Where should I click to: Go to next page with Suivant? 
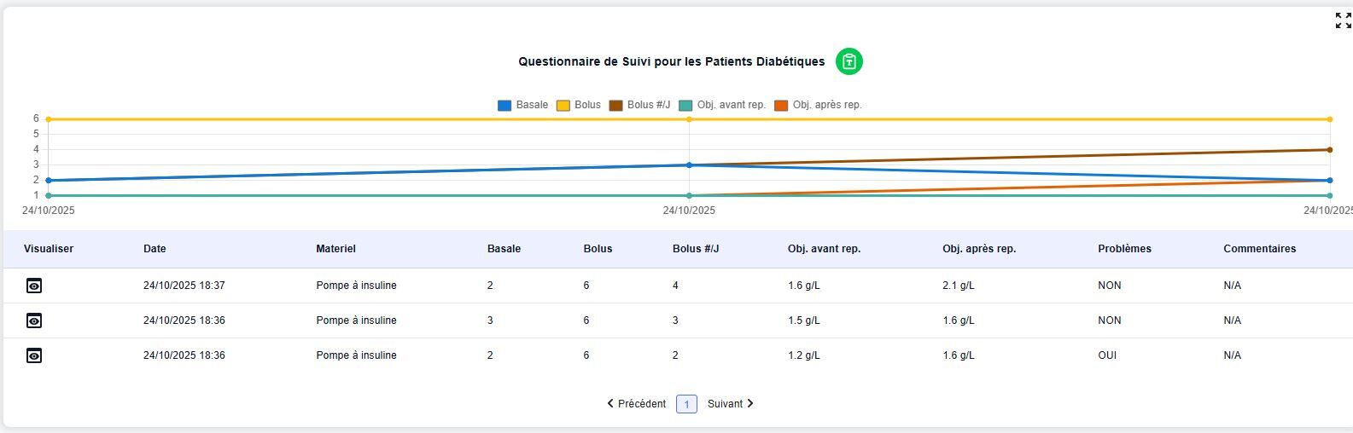coord(731,404)
